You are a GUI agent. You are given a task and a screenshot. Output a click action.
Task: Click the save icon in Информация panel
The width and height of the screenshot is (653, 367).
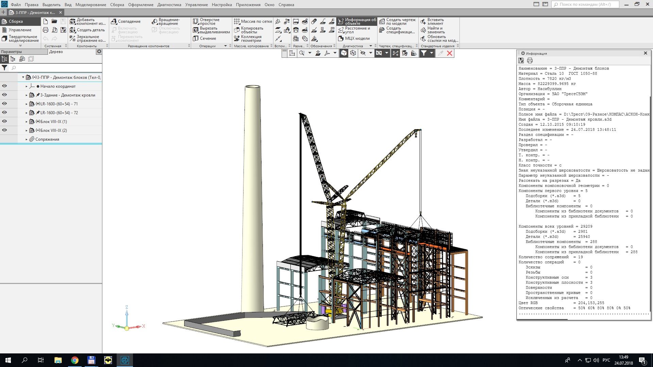click(521, 60)
